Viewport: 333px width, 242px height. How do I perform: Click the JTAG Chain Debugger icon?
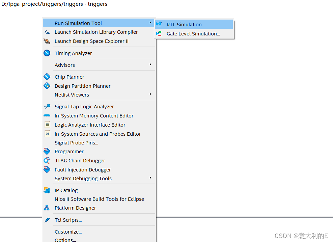pos(47,160)
